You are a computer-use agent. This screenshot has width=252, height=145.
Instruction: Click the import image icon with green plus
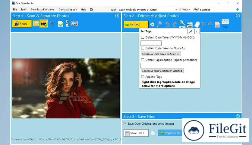[x=44, y=24]
